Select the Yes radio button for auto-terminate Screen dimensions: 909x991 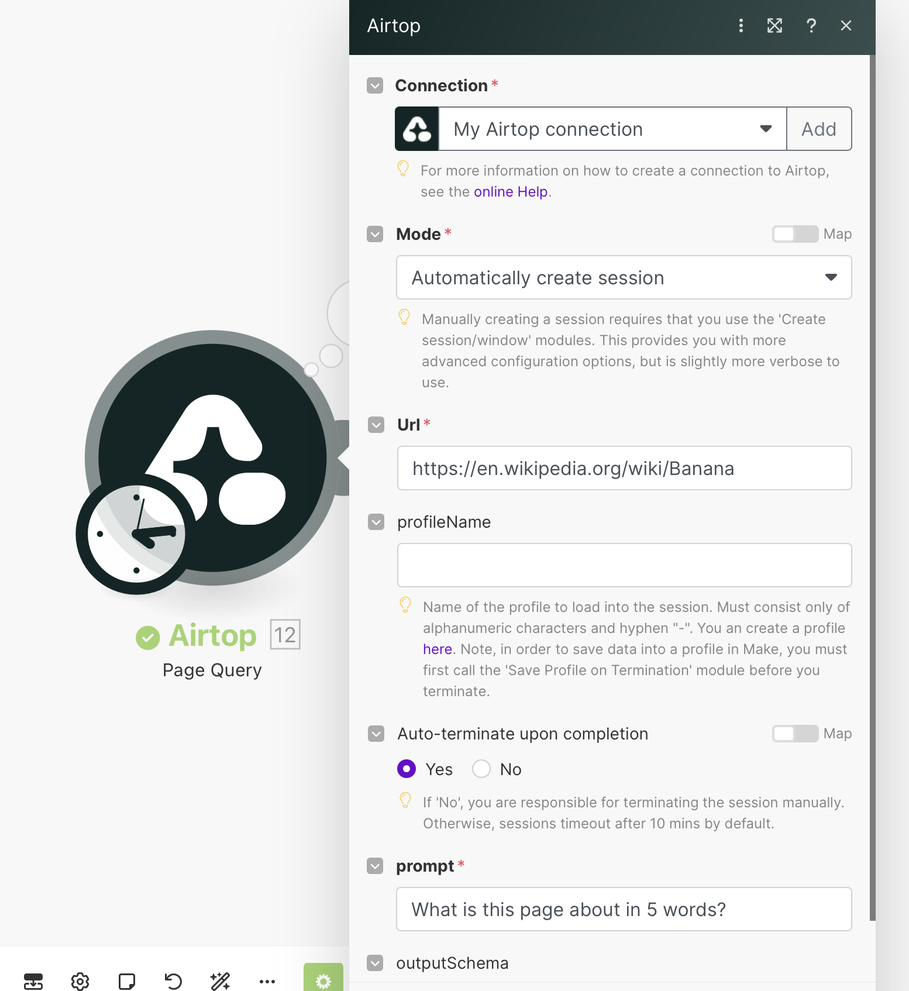407,769
